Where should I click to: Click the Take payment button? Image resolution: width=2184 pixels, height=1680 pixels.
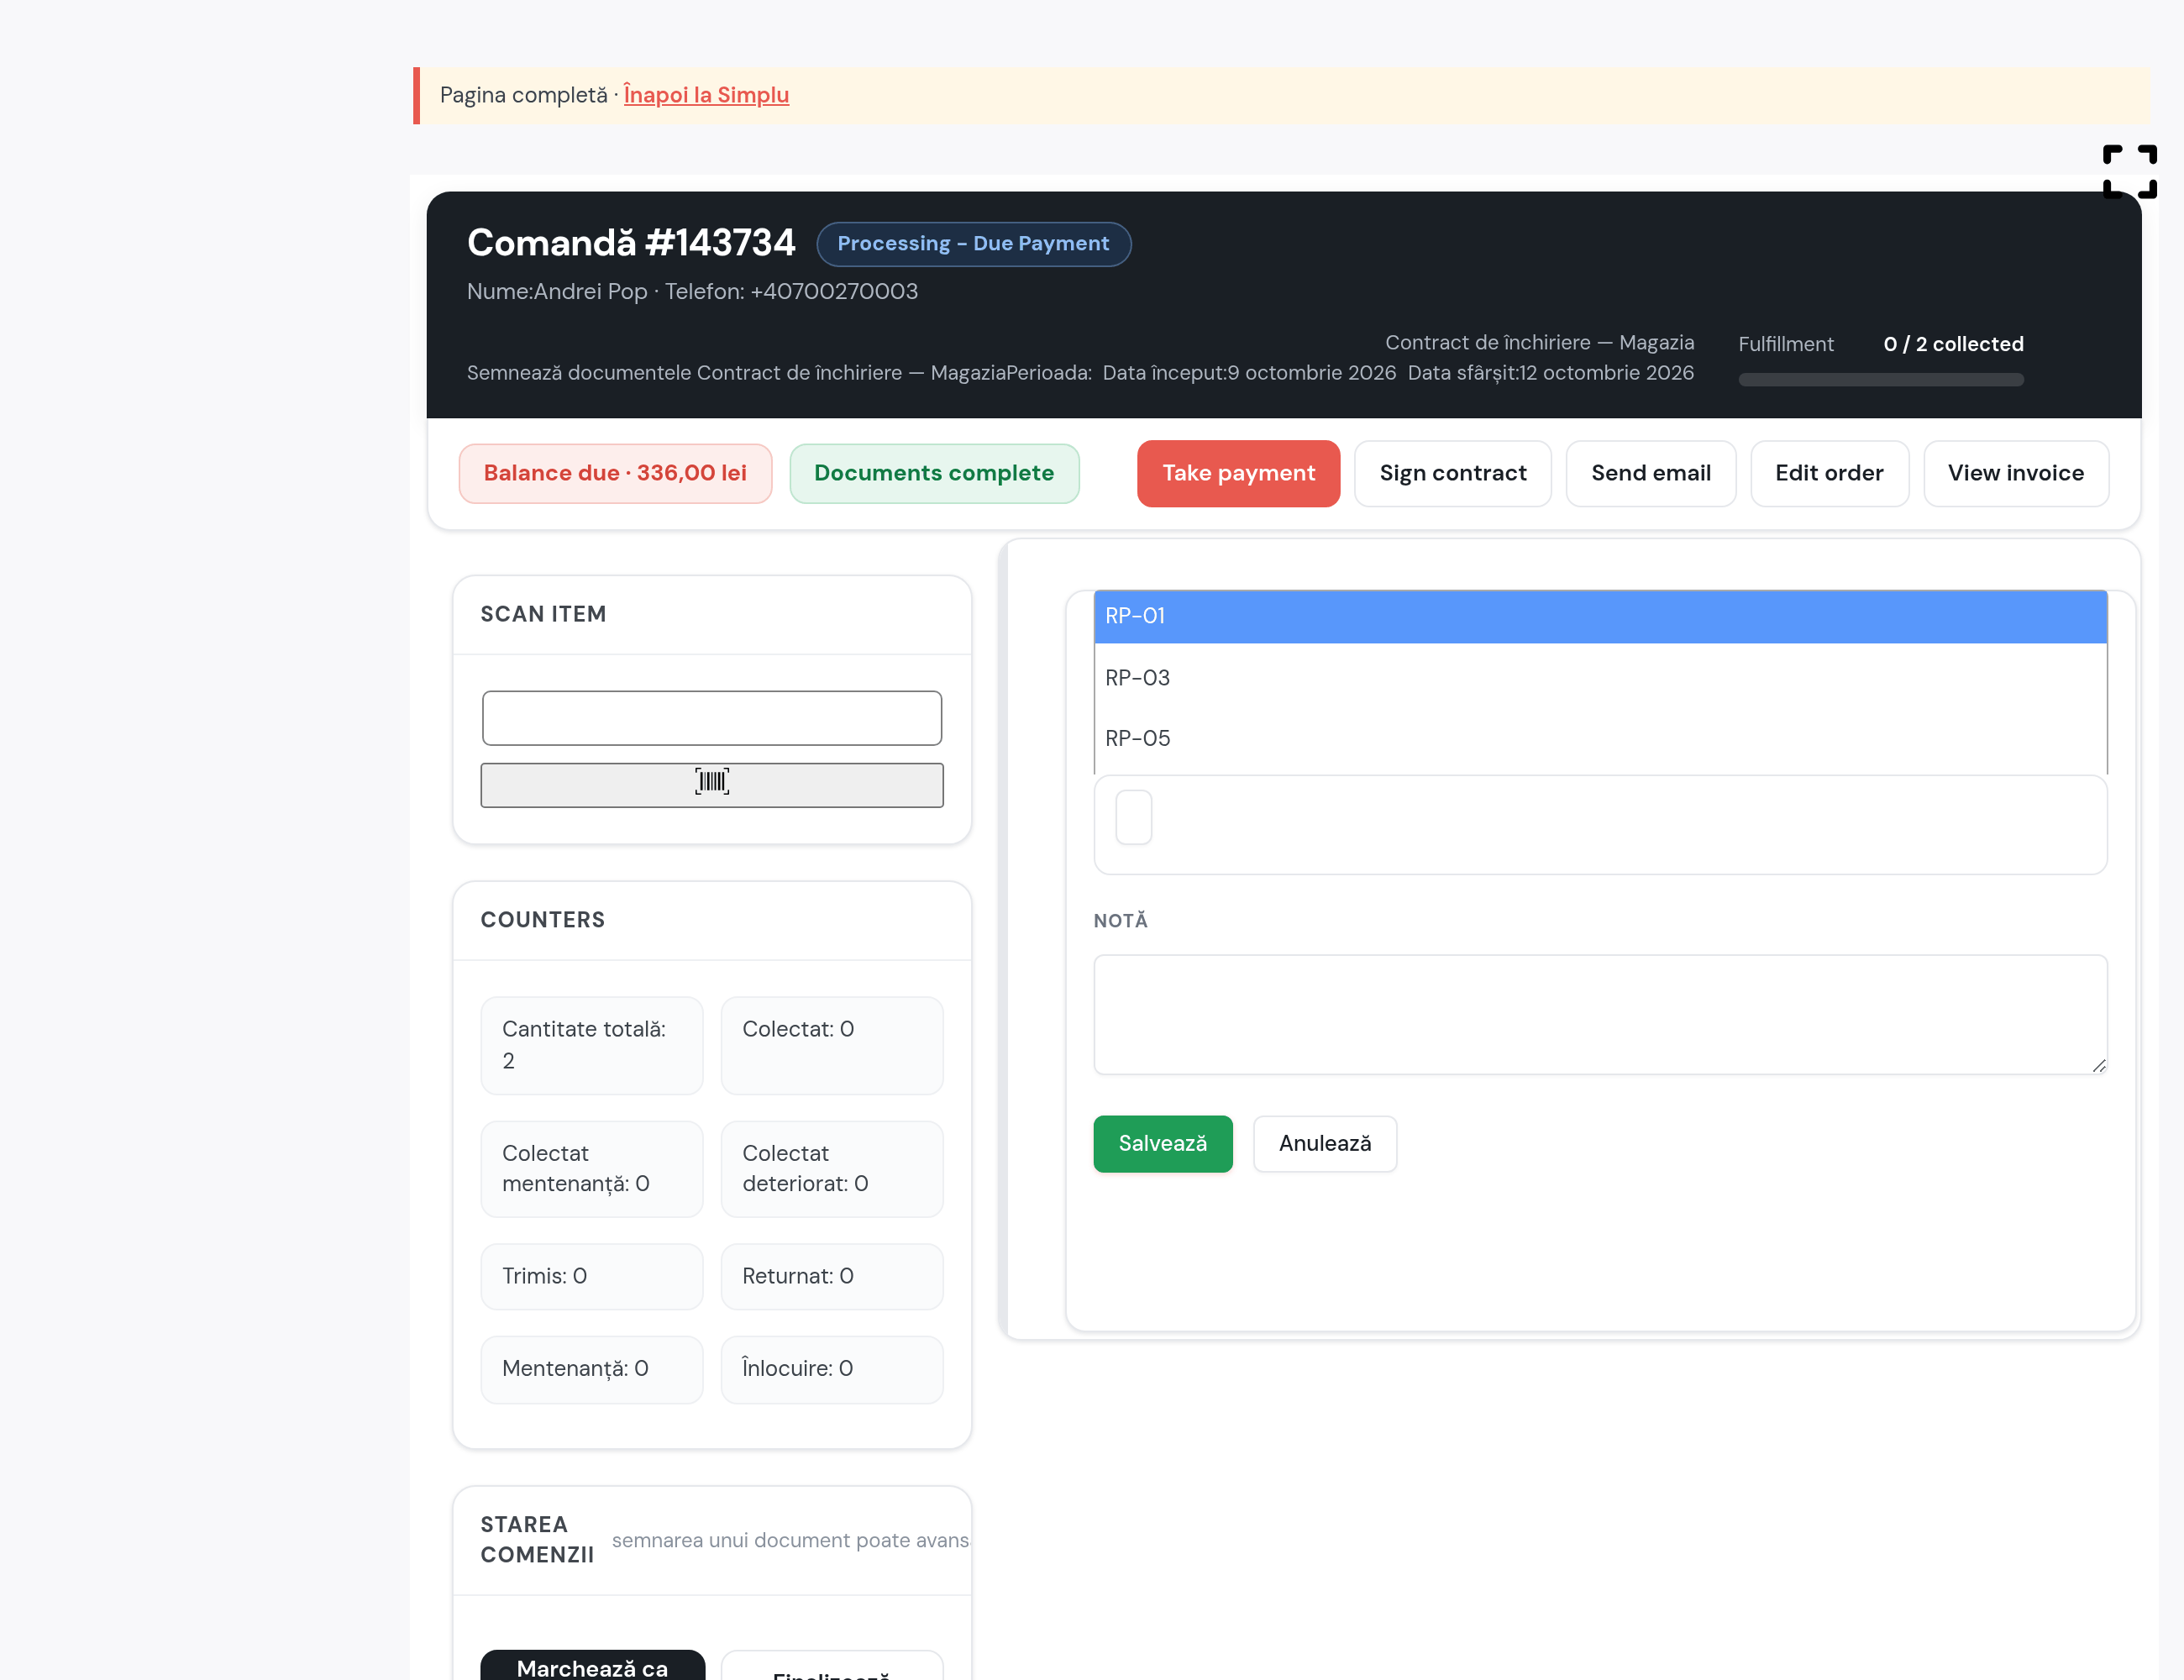pyautogui.click(x=1237, y=473)
